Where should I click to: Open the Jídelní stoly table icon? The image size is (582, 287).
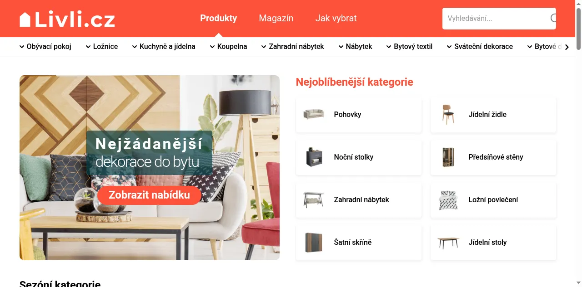tap(448, 243)
